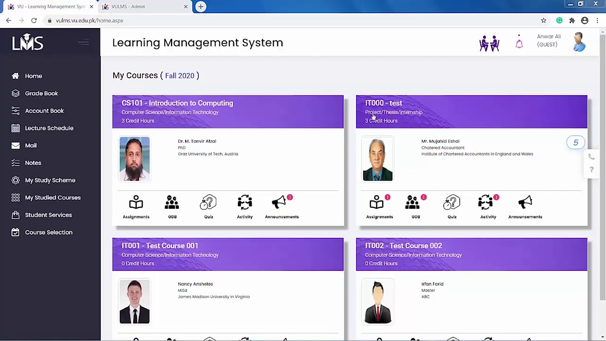This screenshot has width=606, height=341.
Task: Click the Grammarly extension icon
Action: [x=559, y=20]
